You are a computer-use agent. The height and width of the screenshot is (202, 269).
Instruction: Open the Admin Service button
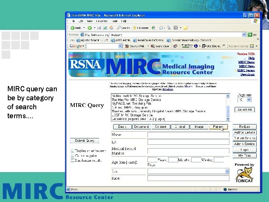245,144
